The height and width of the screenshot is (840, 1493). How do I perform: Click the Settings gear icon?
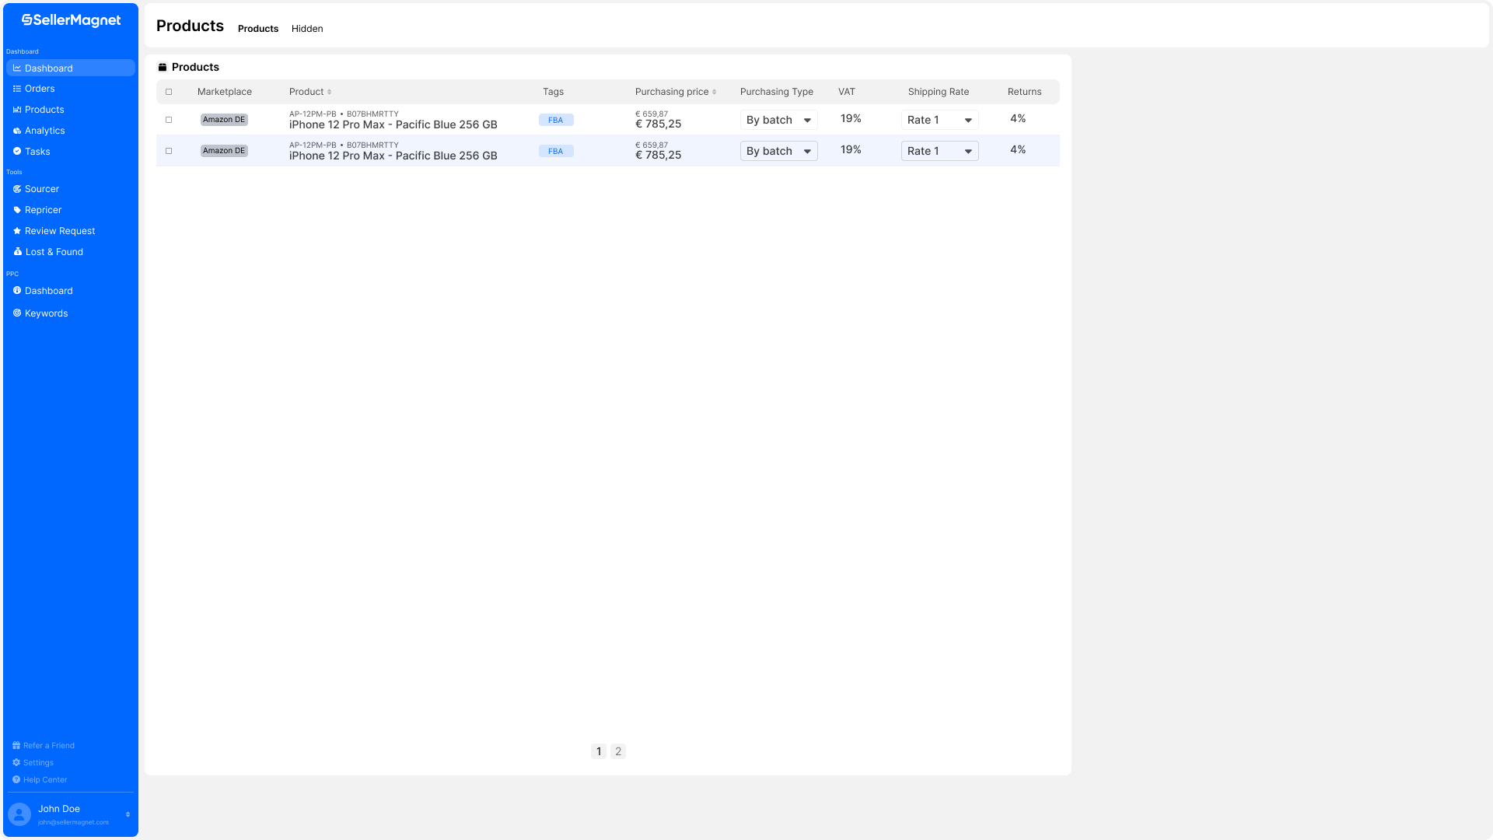pyautogui.click(x=16, y=763)
